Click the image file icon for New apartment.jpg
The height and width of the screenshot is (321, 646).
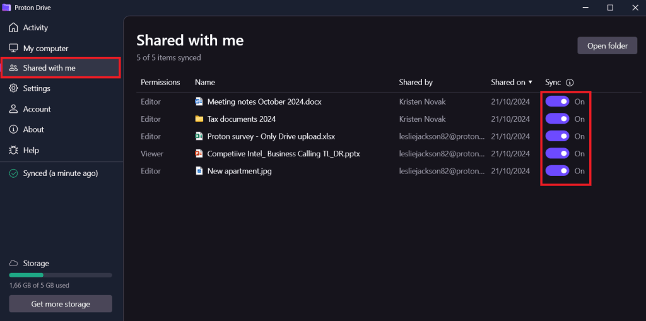click(199, 171)
